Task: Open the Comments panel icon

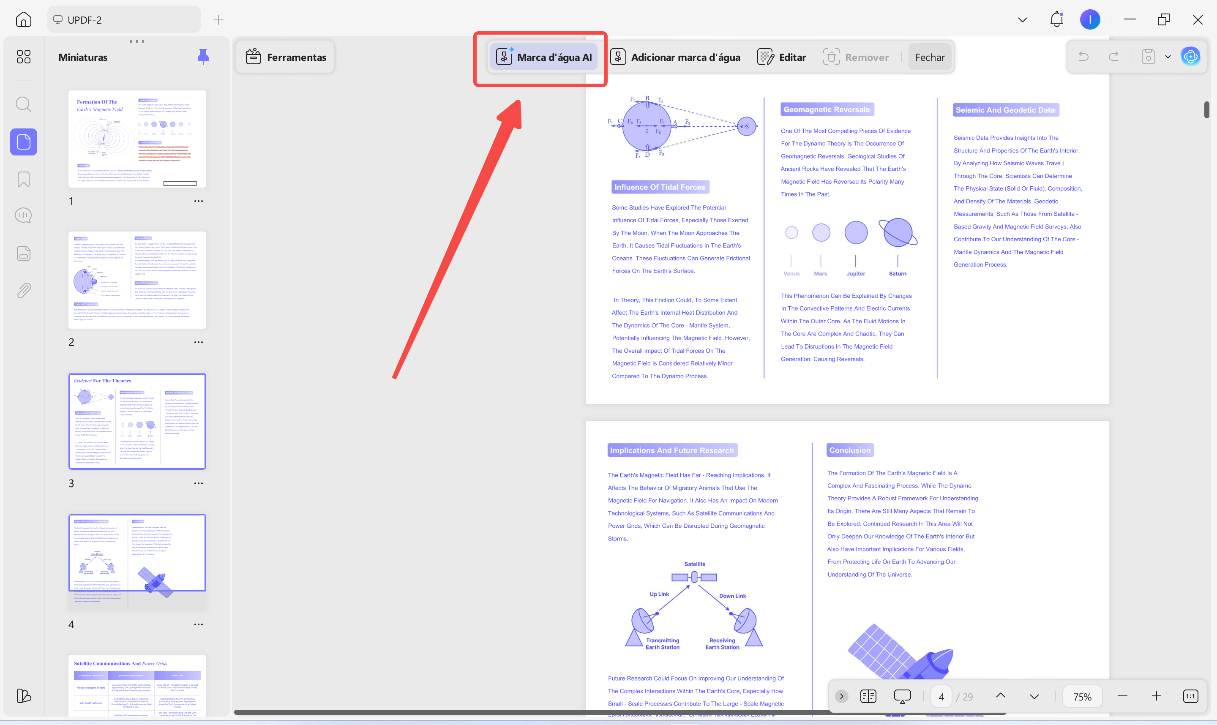Action: (x=23, y=216)
